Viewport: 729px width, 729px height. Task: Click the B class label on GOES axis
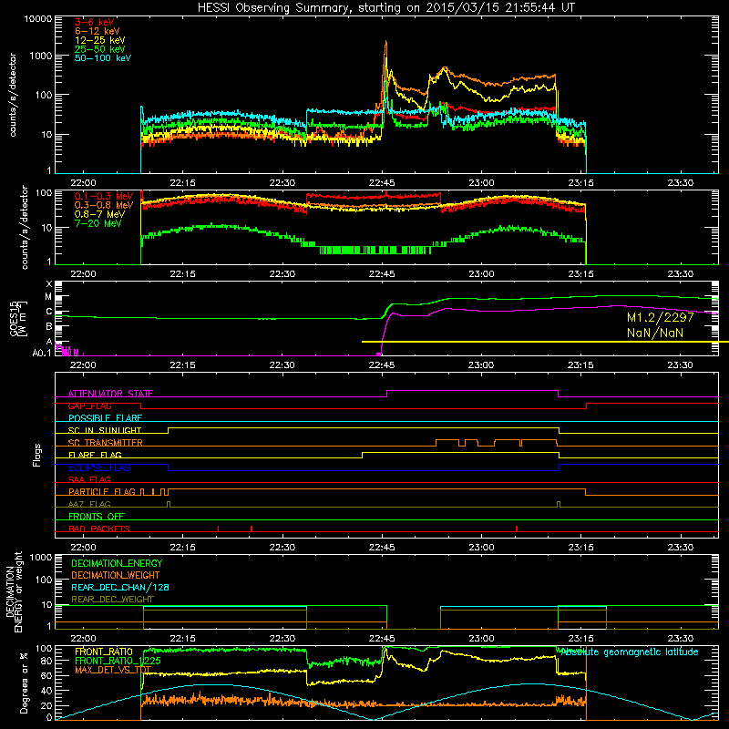tap(49, 326)
